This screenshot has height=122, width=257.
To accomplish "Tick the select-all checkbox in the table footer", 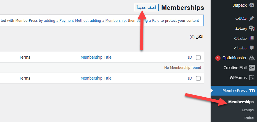I will pos(198,78).
